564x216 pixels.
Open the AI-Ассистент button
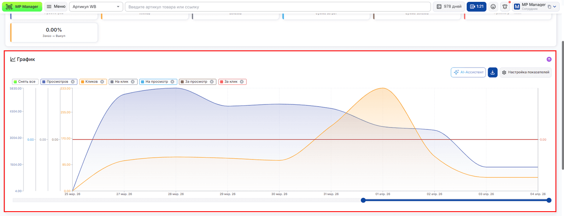tap(468, 72)
